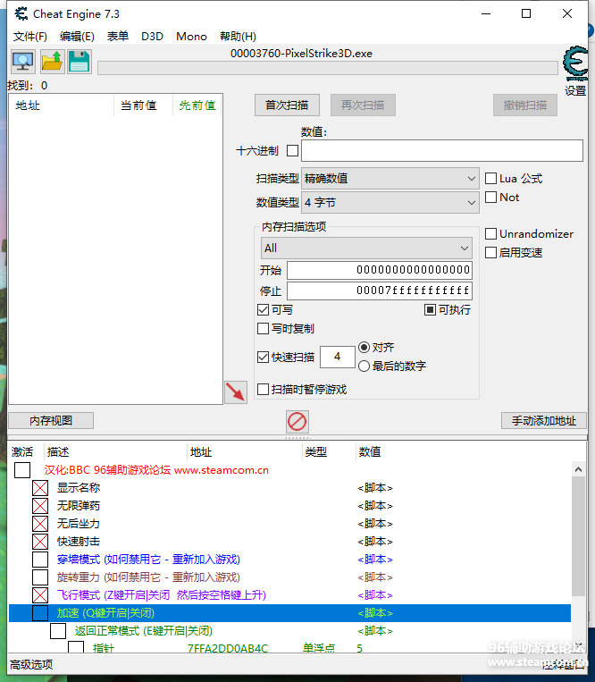This screenshot has height=682, width=595.
Task: Enable the Lua 公式 checkbox
Action: click(x=490, y=179)
